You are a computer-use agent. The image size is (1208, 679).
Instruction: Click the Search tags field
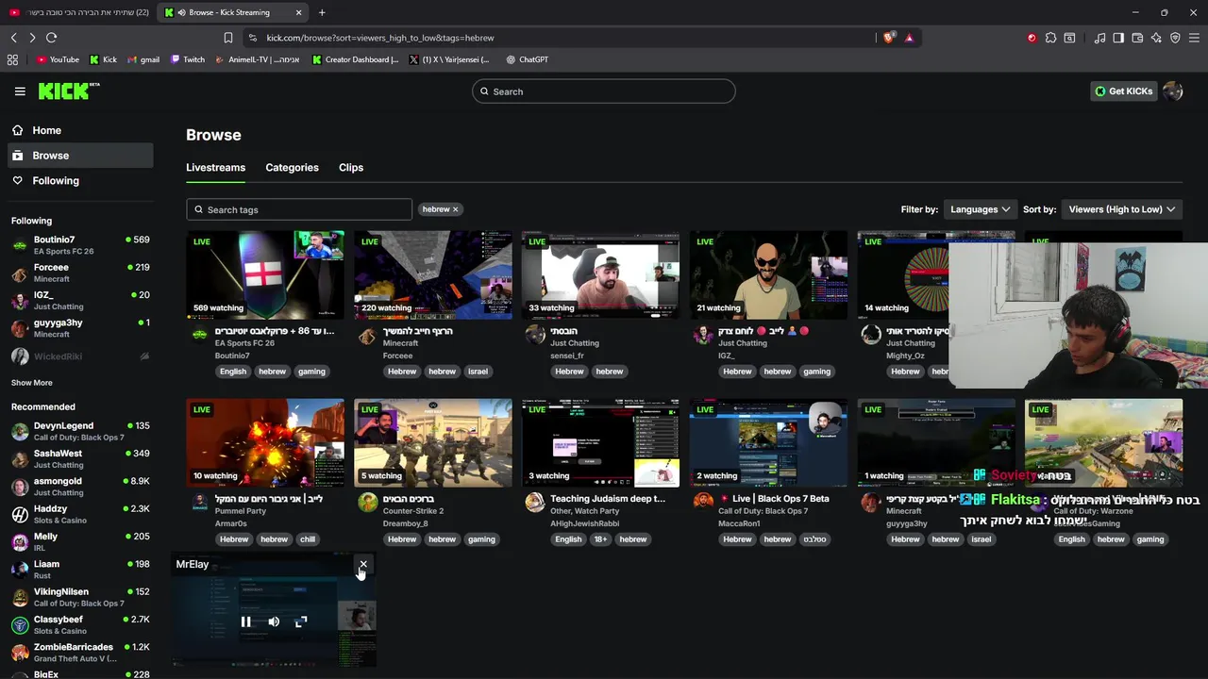299,209
